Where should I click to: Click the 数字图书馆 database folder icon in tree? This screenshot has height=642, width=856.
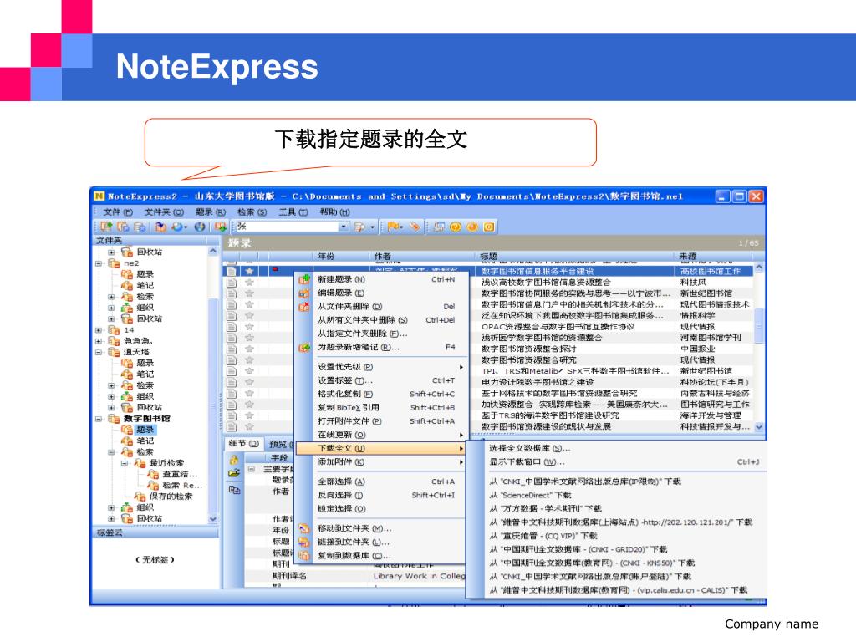[x=114, y=419]
